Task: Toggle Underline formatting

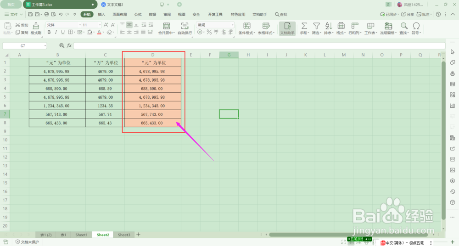Action: click(62, 32)
